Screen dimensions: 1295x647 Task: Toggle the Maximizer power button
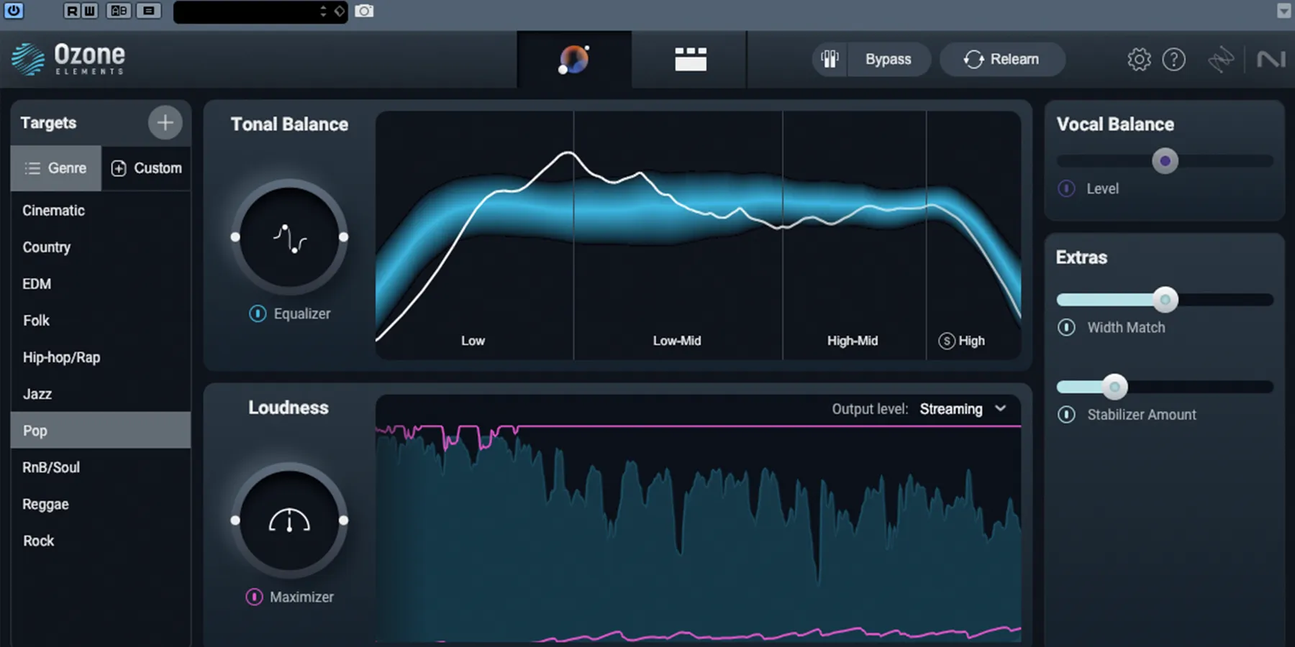pyautogui.click(x=254, y=597)
